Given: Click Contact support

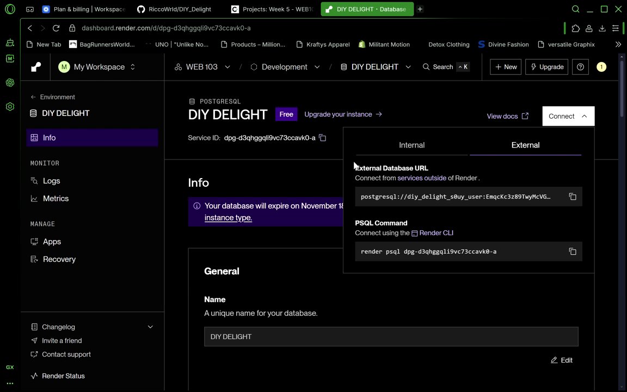Looking at the screenshot, I should [61, 354].
